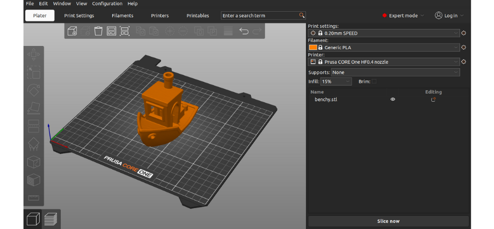Viewport: 494px width, 229px height.
Task: Open the Expert mode dropdown
Action: pos(403,16)
